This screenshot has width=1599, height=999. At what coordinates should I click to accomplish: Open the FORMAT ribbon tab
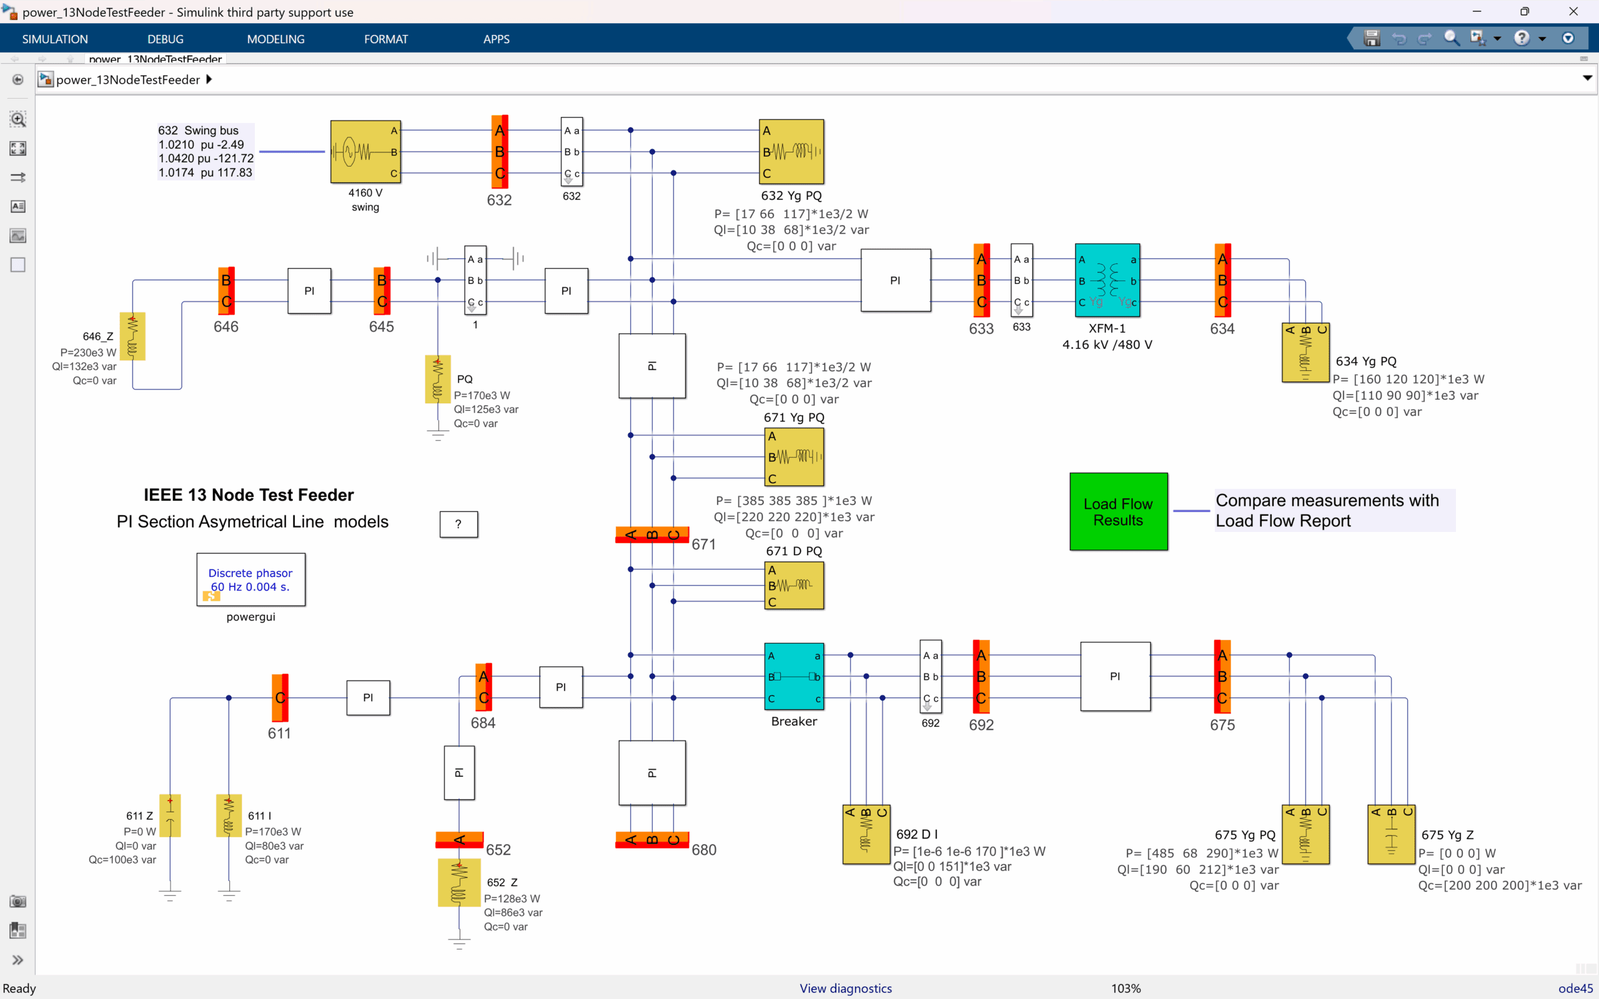tap(386, 38)
